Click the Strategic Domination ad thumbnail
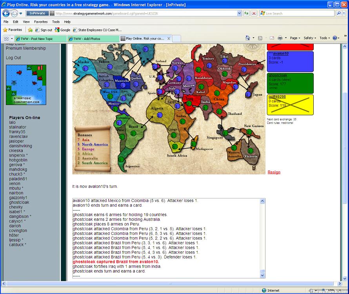The width and height of the screenshot is (349, 294). coord(26,85)
